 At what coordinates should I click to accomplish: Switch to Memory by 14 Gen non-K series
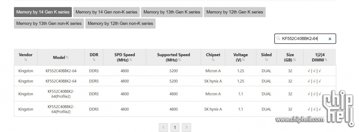pos(107,12)
